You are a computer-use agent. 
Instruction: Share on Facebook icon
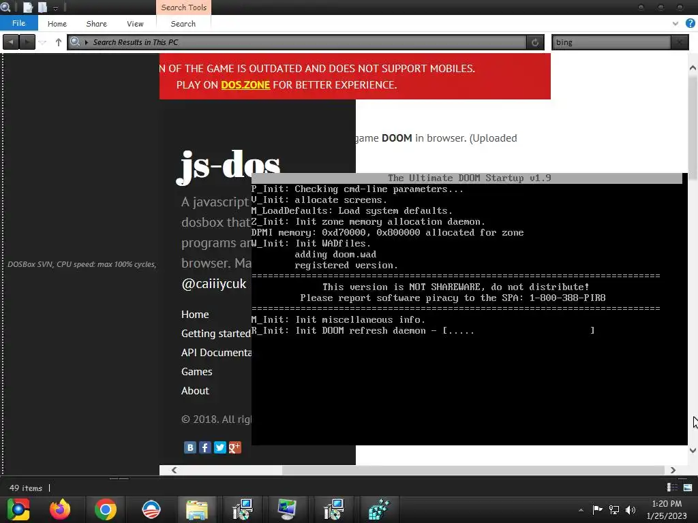[x=204, y=447]
